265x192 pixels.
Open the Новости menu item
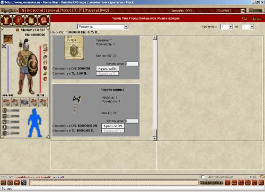[x=35, y=11]
